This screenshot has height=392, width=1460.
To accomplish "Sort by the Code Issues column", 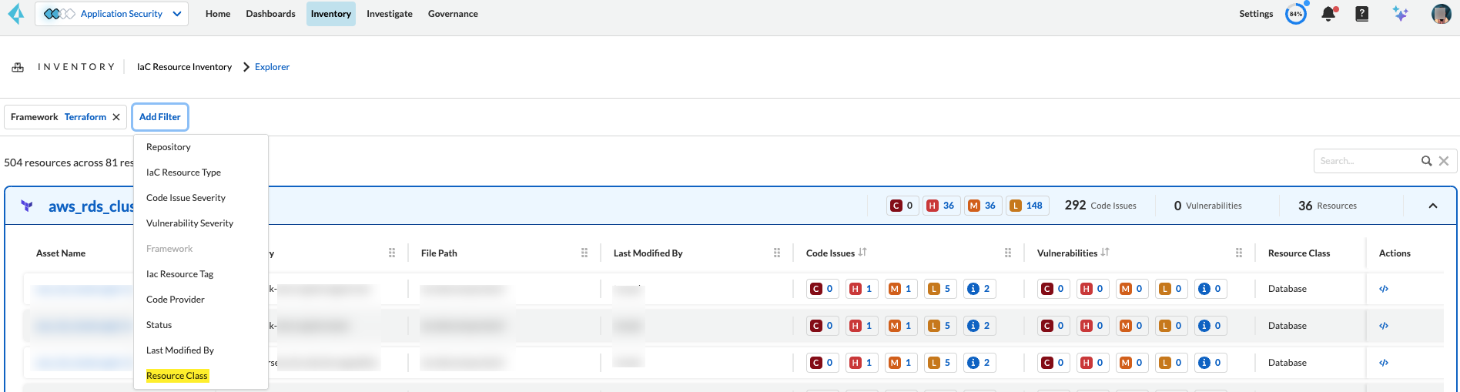I will pos(862,253).
